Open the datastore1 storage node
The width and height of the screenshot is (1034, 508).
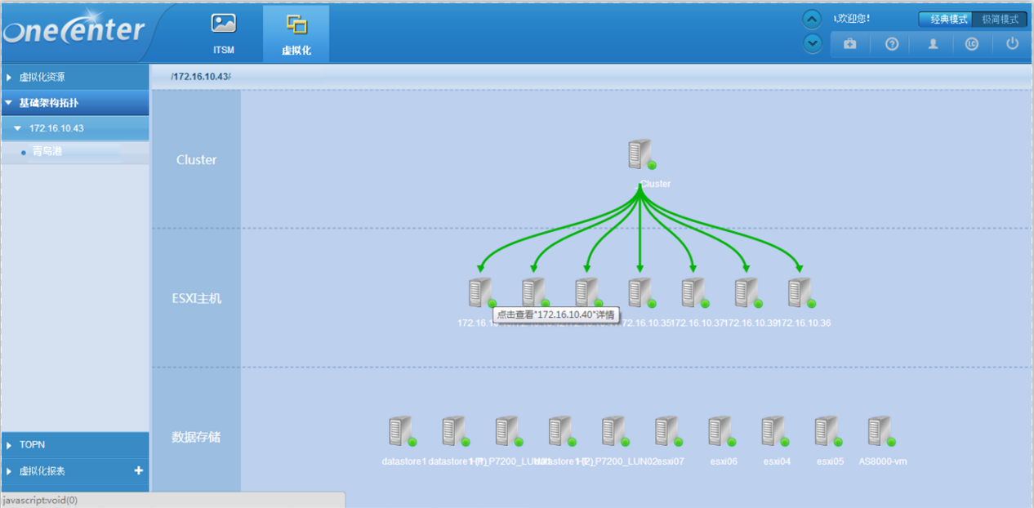400,431
